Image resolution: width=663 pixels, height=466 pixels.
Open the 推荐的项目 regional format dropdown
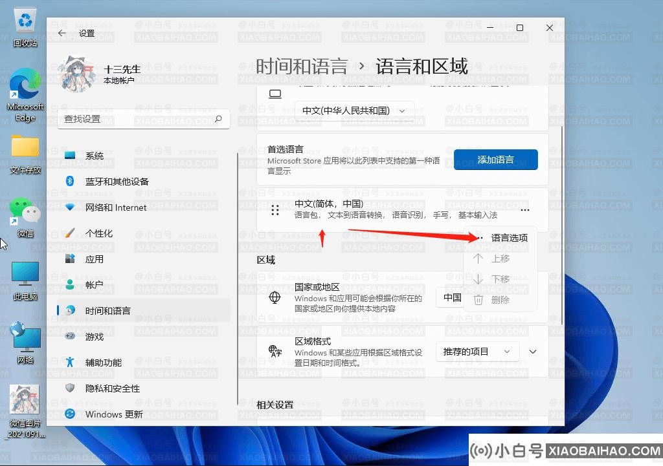(x=477, y=351)
